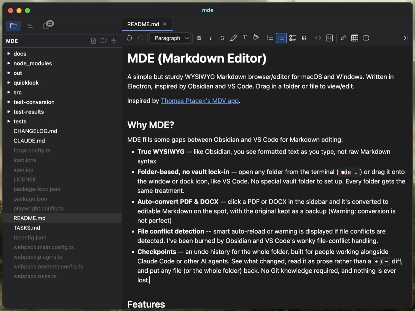Open the file explorer sidebar view
This screenshot has width=415, height=311.
click(x=13, y=26)
